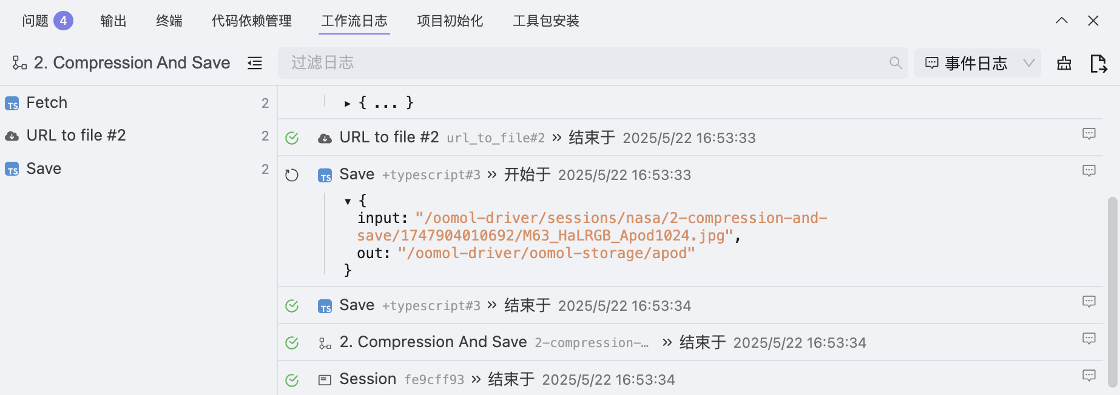Click the log panel vertical scrollbar
The height and width of the screenshot is (395, 1120).
click(x=1112, y=291)
